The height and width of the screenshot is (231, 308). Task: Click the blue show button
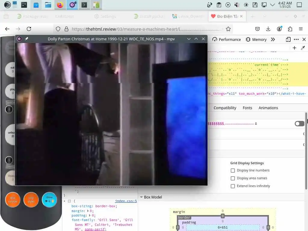(x=49, y=200)
